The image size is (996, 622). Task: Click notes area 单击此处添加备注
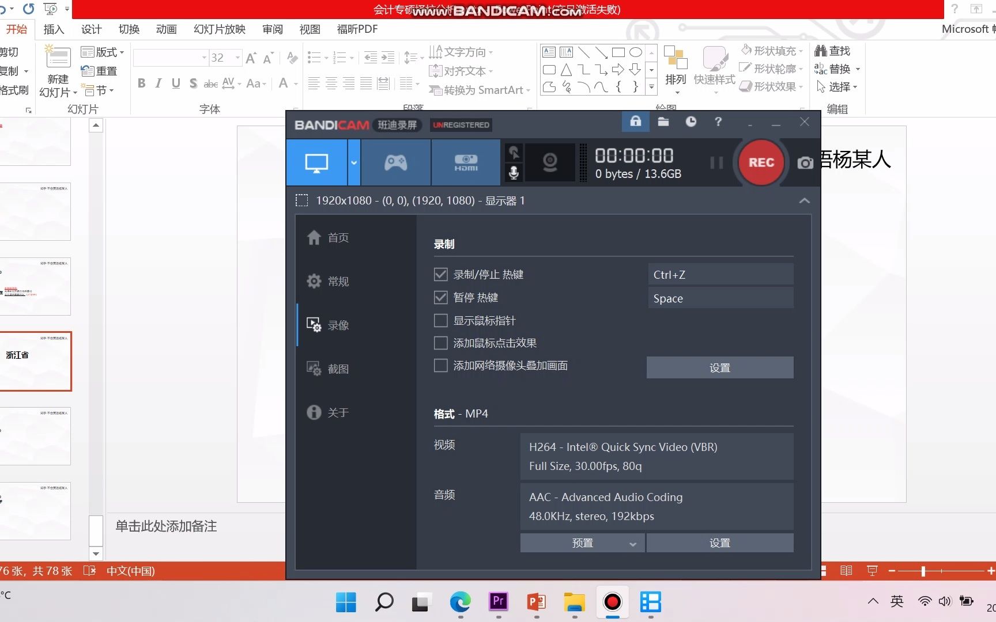click(166, 526)
